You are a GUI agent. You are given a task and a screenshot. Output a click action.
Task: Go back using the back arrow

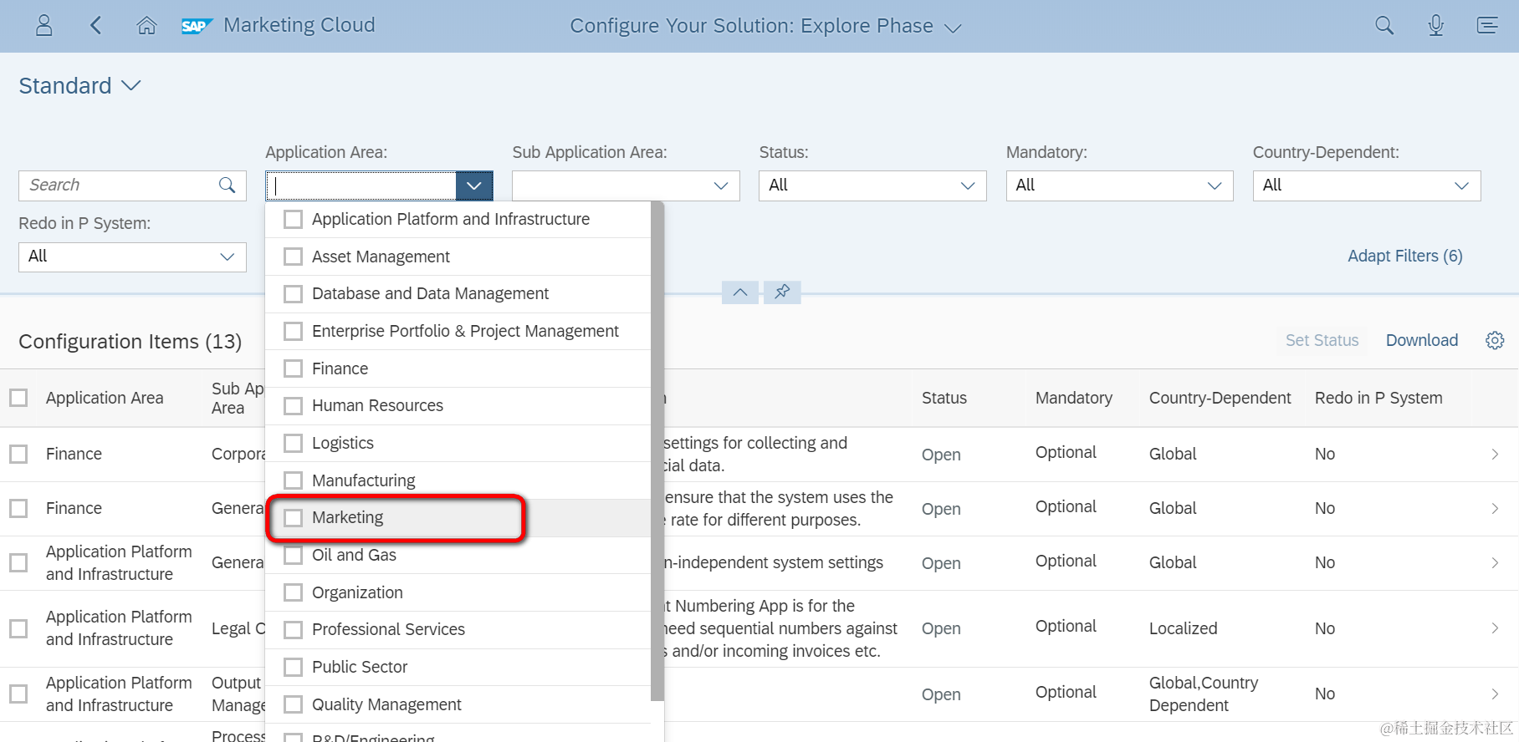tap(95, 26)
